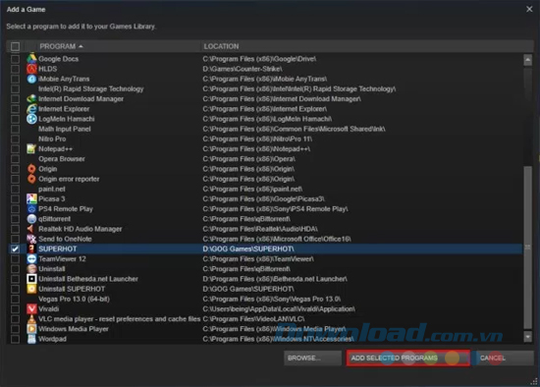Image resolution: width=540 pixels, height=387 pixels.
Task: Click the D:\Games\Counter-Strike\ location cell
Action: pos(243,69)
